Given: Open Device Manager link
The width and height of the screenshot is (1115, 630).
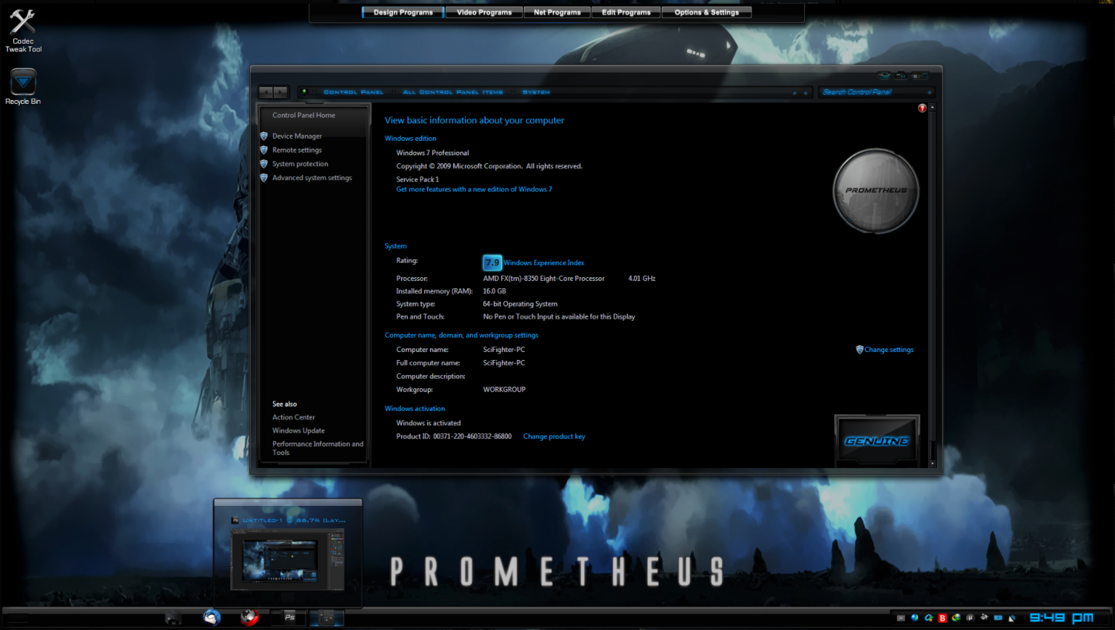Looking at the screenshot, I should click(297, 136).
